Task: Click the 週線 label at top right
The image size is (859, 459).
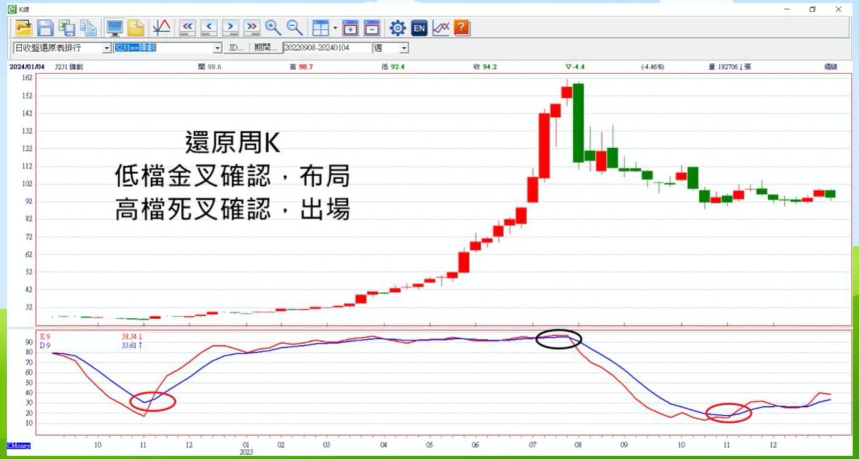Action: point(830,67)
